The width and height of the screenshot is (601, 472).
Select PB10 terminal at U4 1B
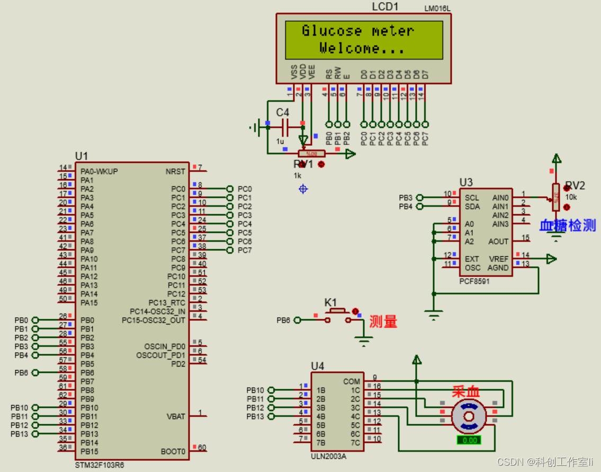pyautogui.click(x=271, y=390)
